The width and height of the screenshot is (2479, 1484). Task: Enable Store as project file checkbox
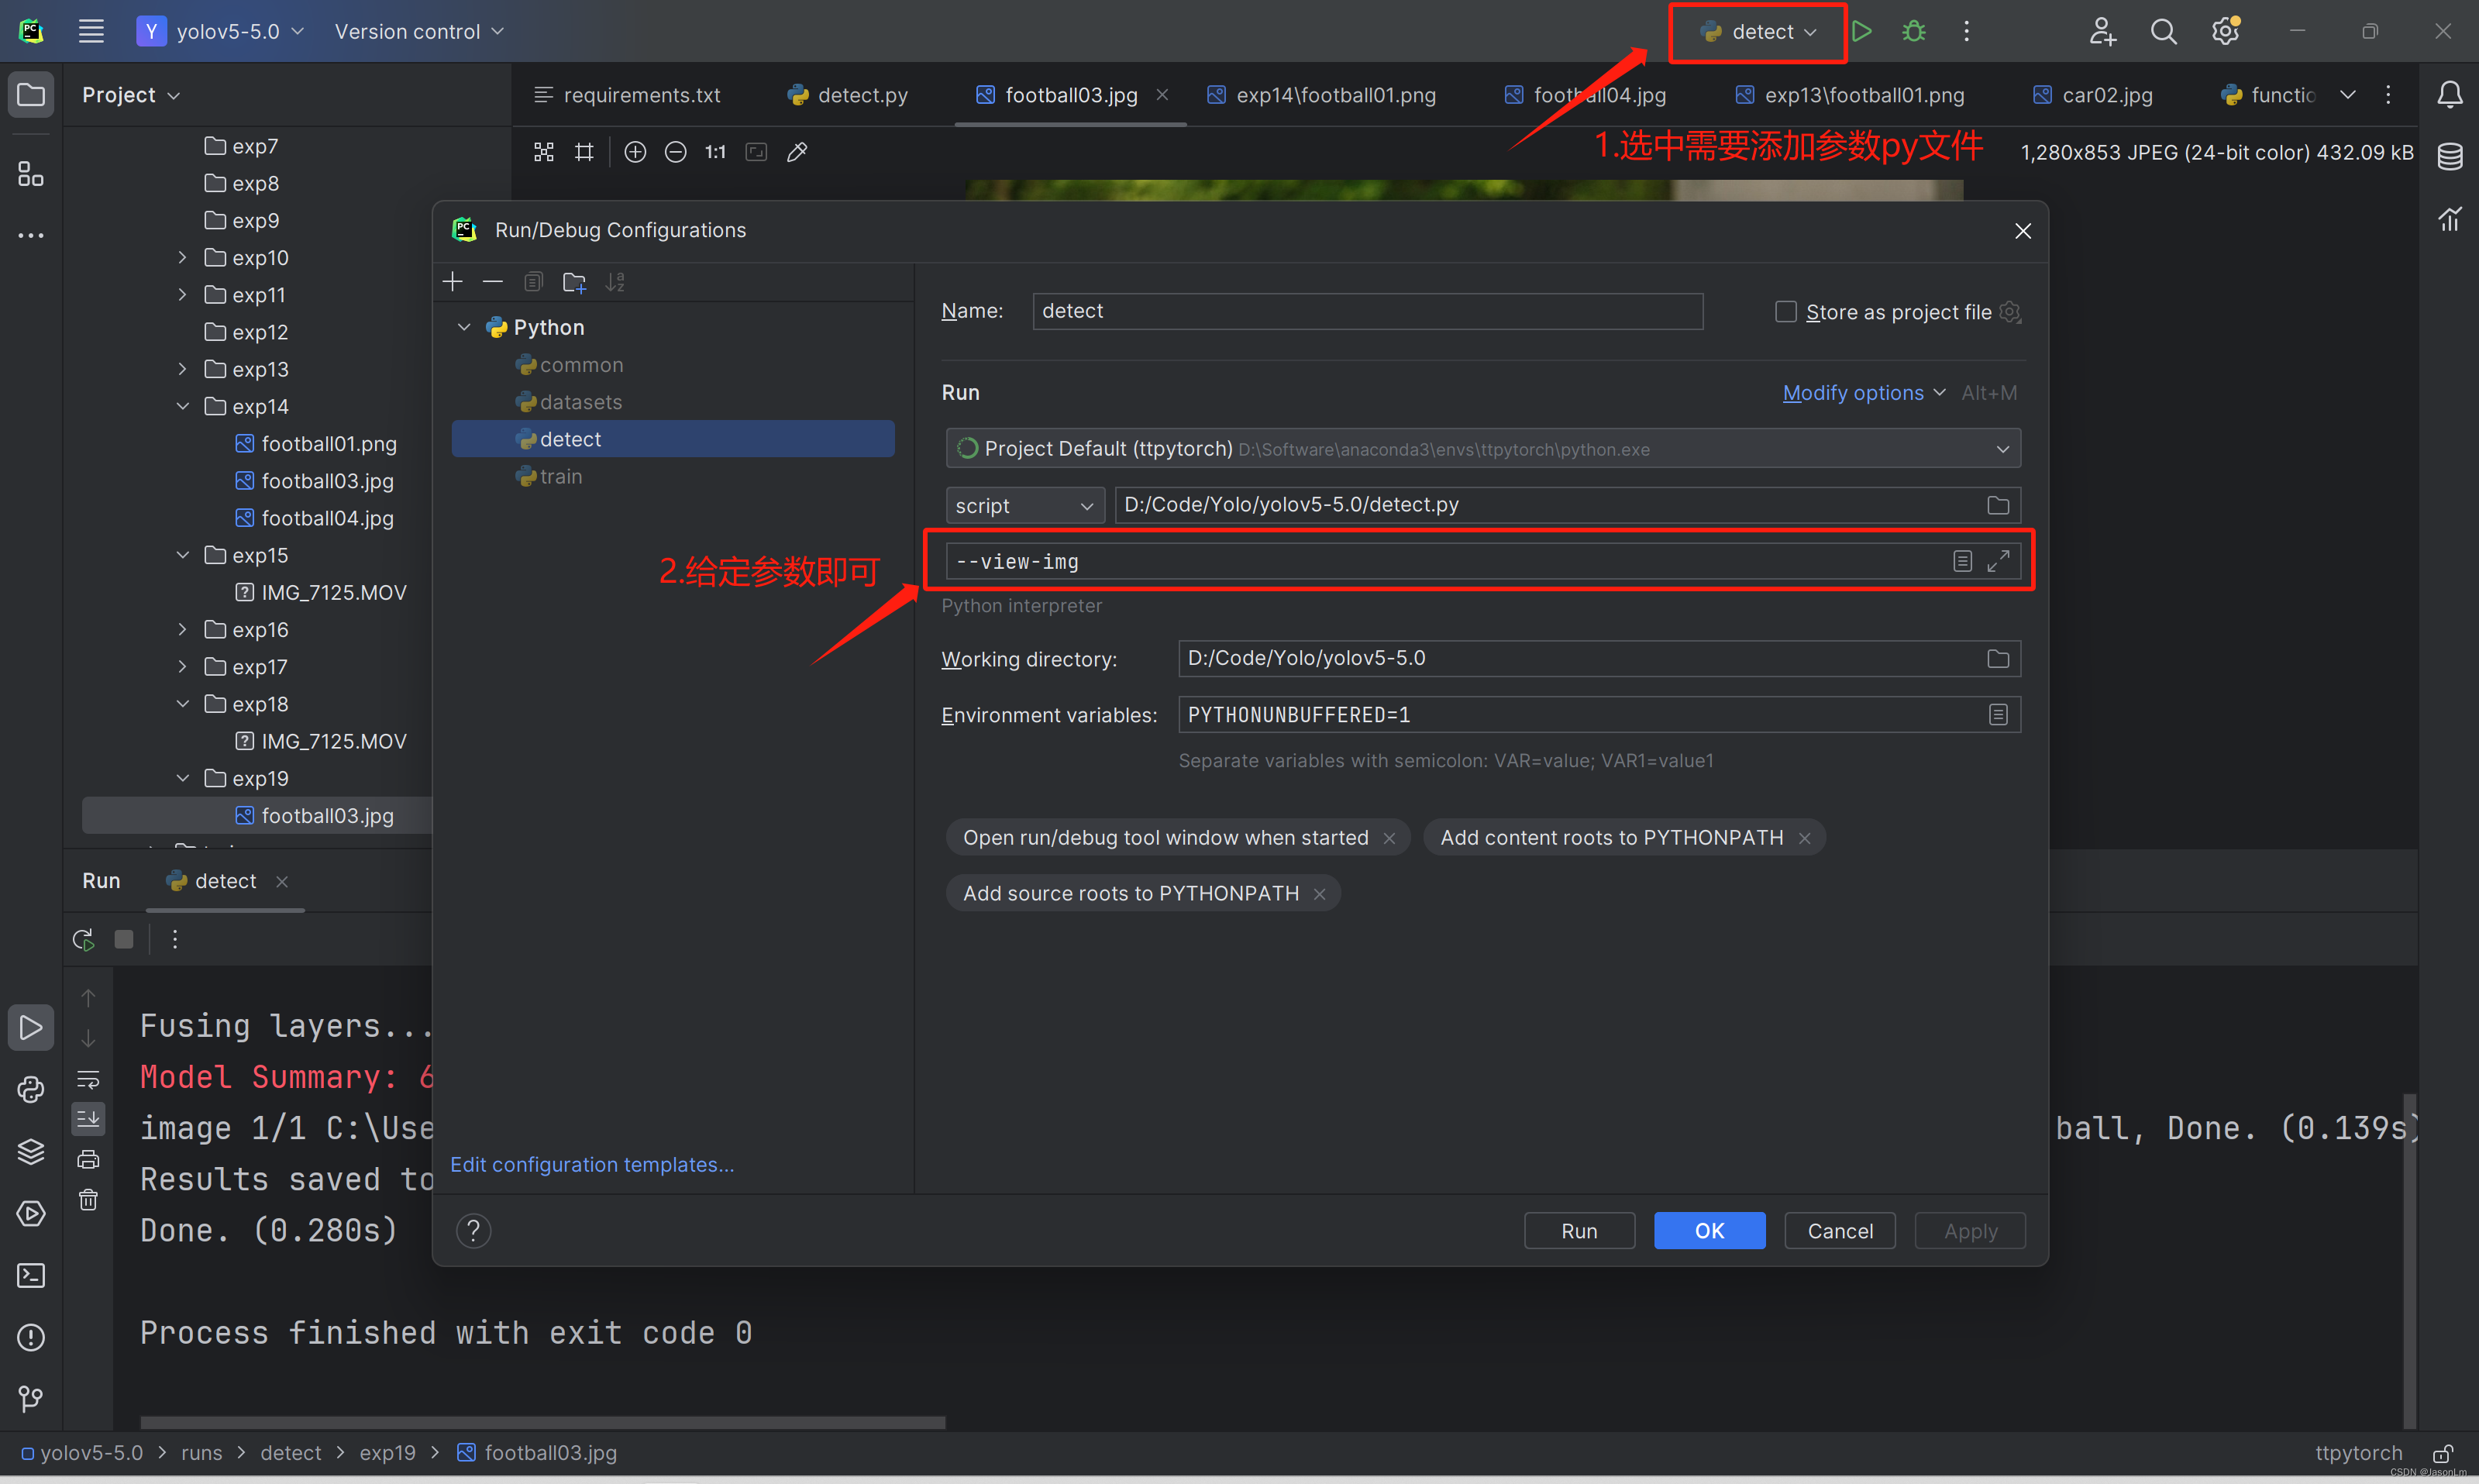[1785, 312]
